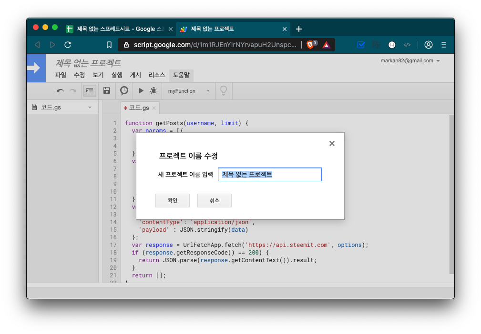Screen dimensions: 481x334
Task: Save the script with floppy disk icon
Action: tap(107, 91)
